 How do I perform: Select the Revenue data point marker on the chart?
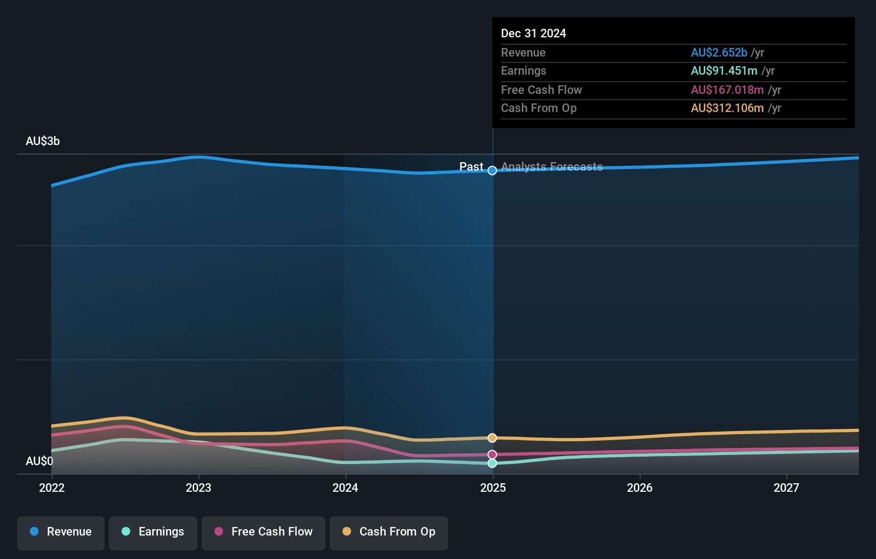492,171
